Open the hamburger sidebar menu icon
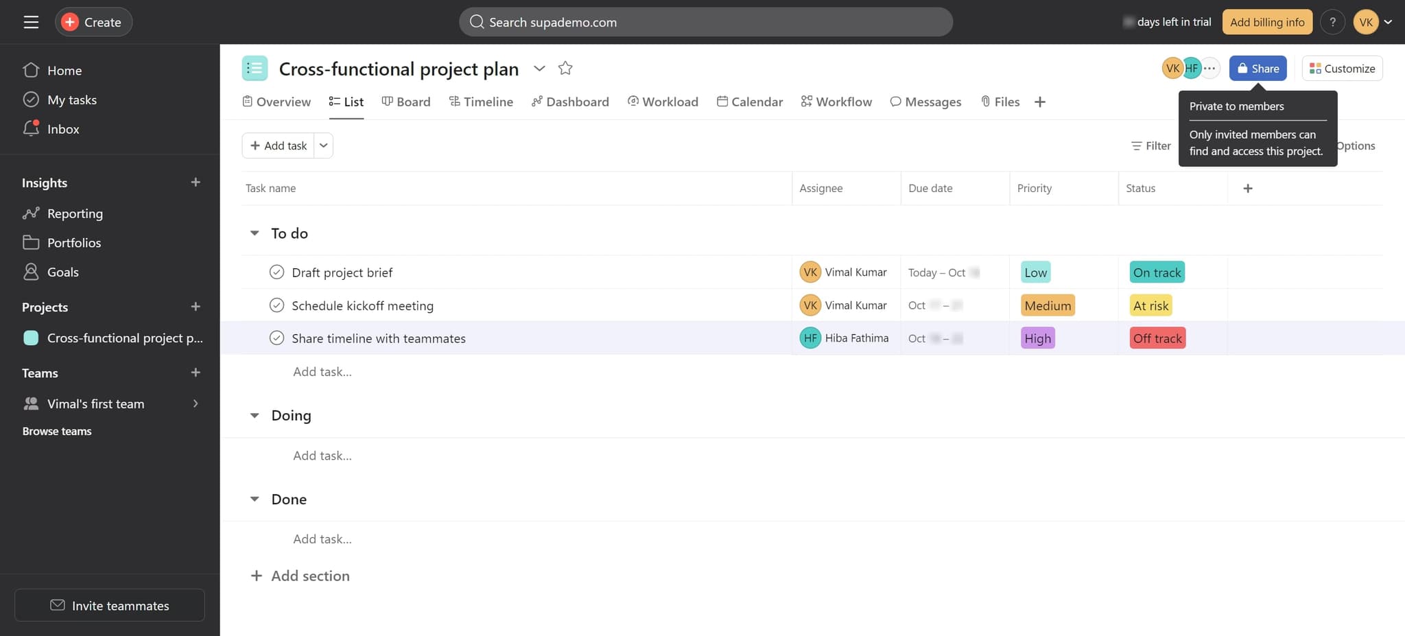 (31, 22)
